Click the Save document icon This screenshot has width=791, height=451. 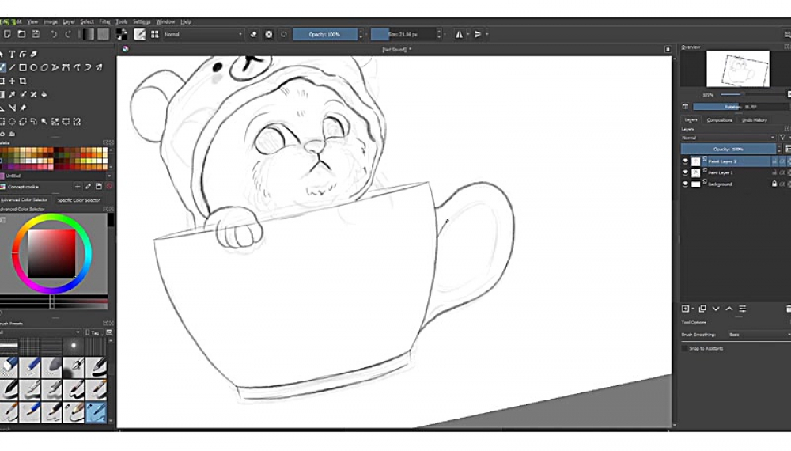click(35, 34)
